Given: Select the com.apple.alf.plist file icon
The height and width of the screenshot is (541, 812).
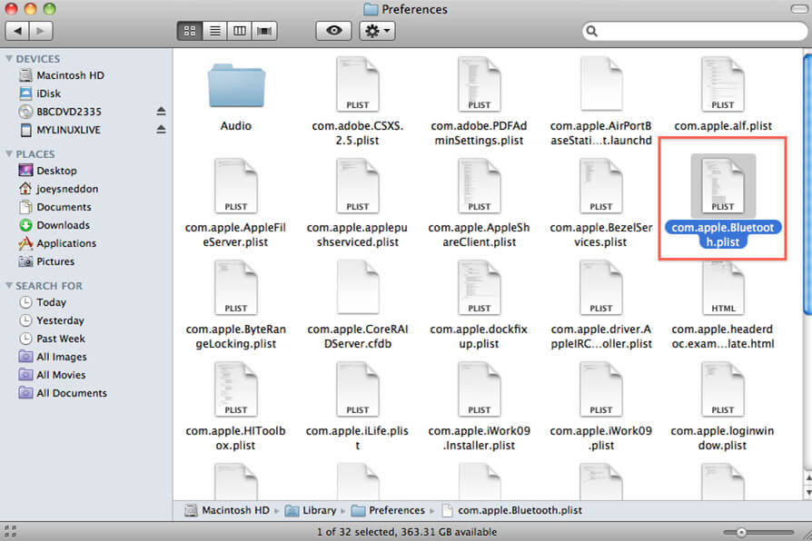Looking at the screenshot, I should (x=723, y=84).
